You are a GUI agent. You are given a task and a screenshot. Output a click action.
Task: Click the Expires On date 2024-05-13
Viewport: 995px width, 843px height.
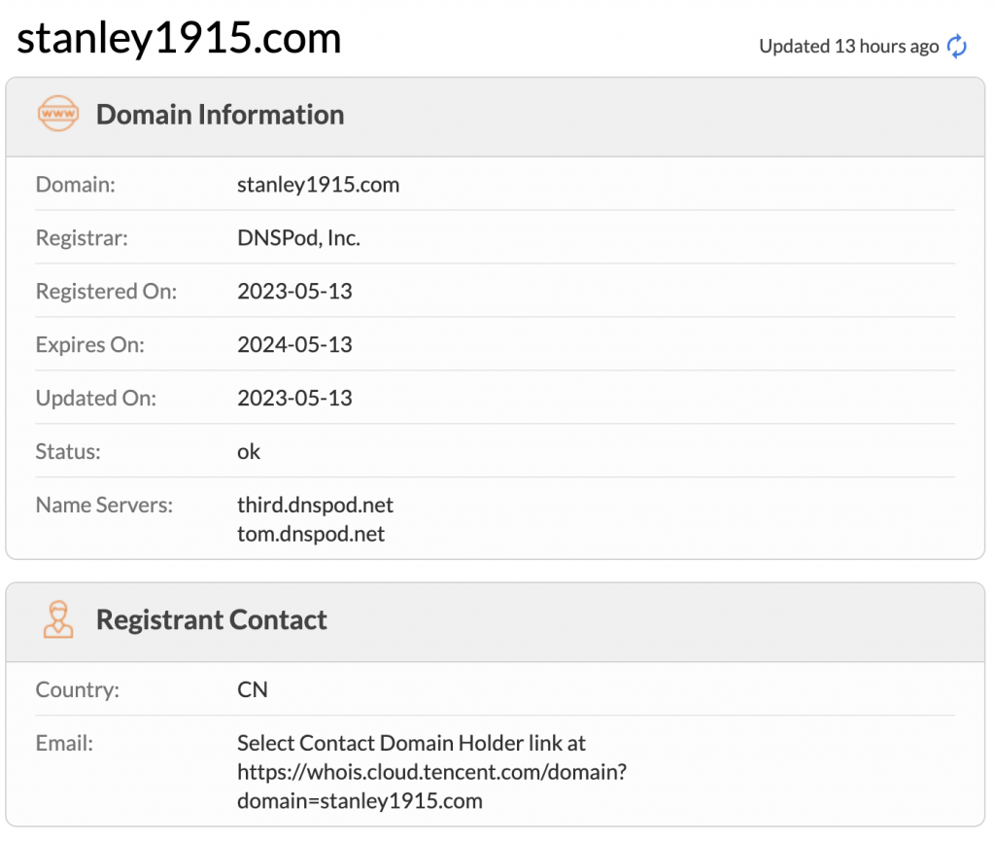[x=294, y=345]
